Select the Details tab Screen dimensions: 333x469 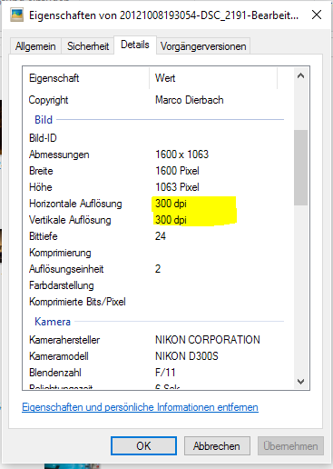coord(135,45)
